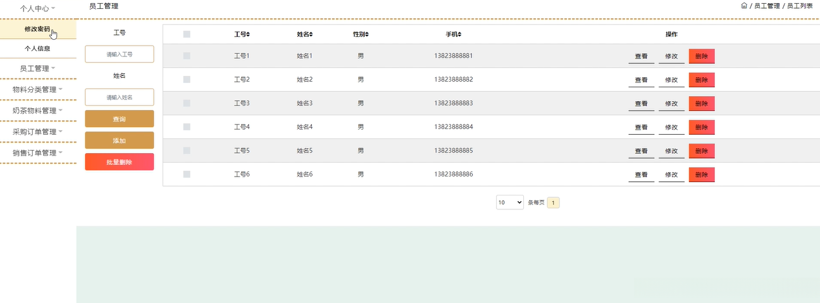Screen dimensions: 820x303
Task: Sort table by 性别 column arrows
Action: coord(367,34)
